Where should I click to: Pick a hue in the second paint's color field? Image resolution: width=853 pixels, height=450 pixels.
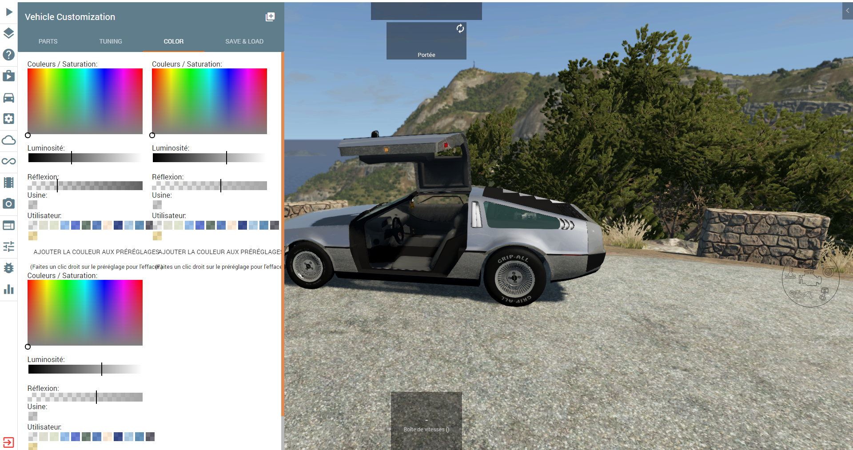point(209,101)
